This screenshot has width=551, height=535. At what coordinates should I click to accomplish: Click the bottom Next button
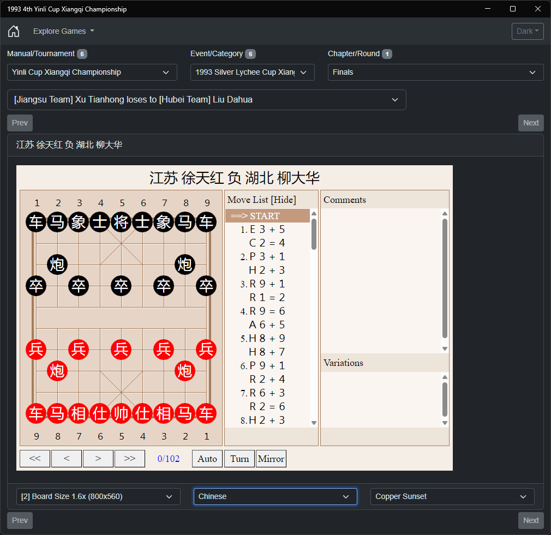tap(531, 520)
